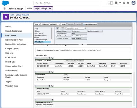The height and width of the screenshot is (108, 137).
Task: Open Buttons, Links, and Actions
Action: (x=16, y=44)
